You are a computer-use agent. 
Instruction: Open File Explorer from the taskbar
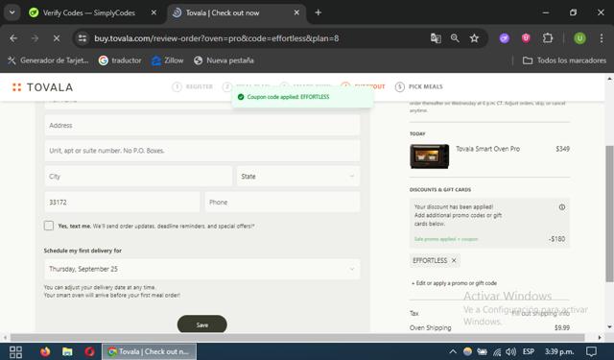click(67, 351)
